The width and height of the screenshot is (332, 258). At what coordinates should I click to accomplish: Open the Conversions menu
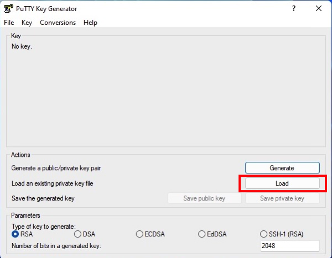58,23
